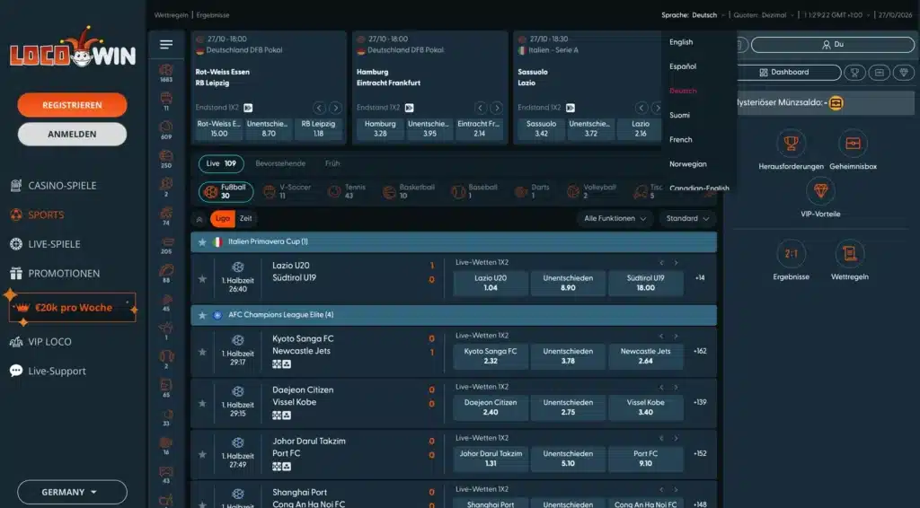Select the sidebar sport icon showing 1683

pos(166,74)
